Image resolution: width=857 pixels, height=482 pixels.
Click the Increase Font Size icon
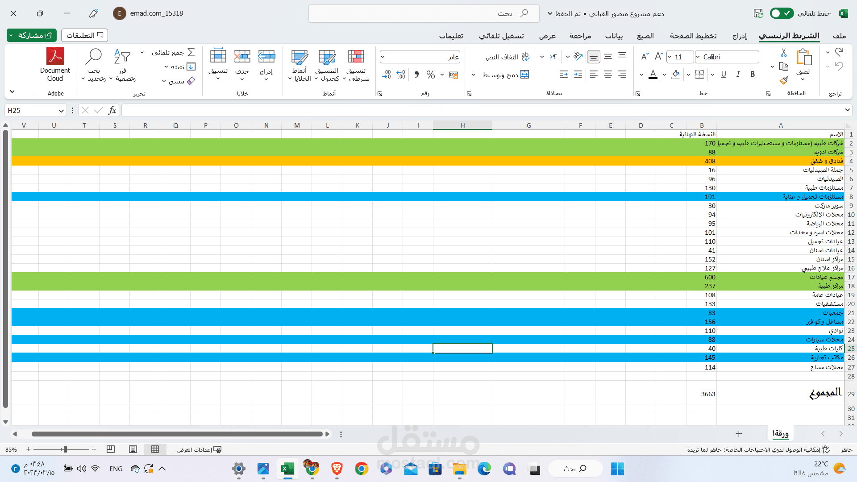658,57
